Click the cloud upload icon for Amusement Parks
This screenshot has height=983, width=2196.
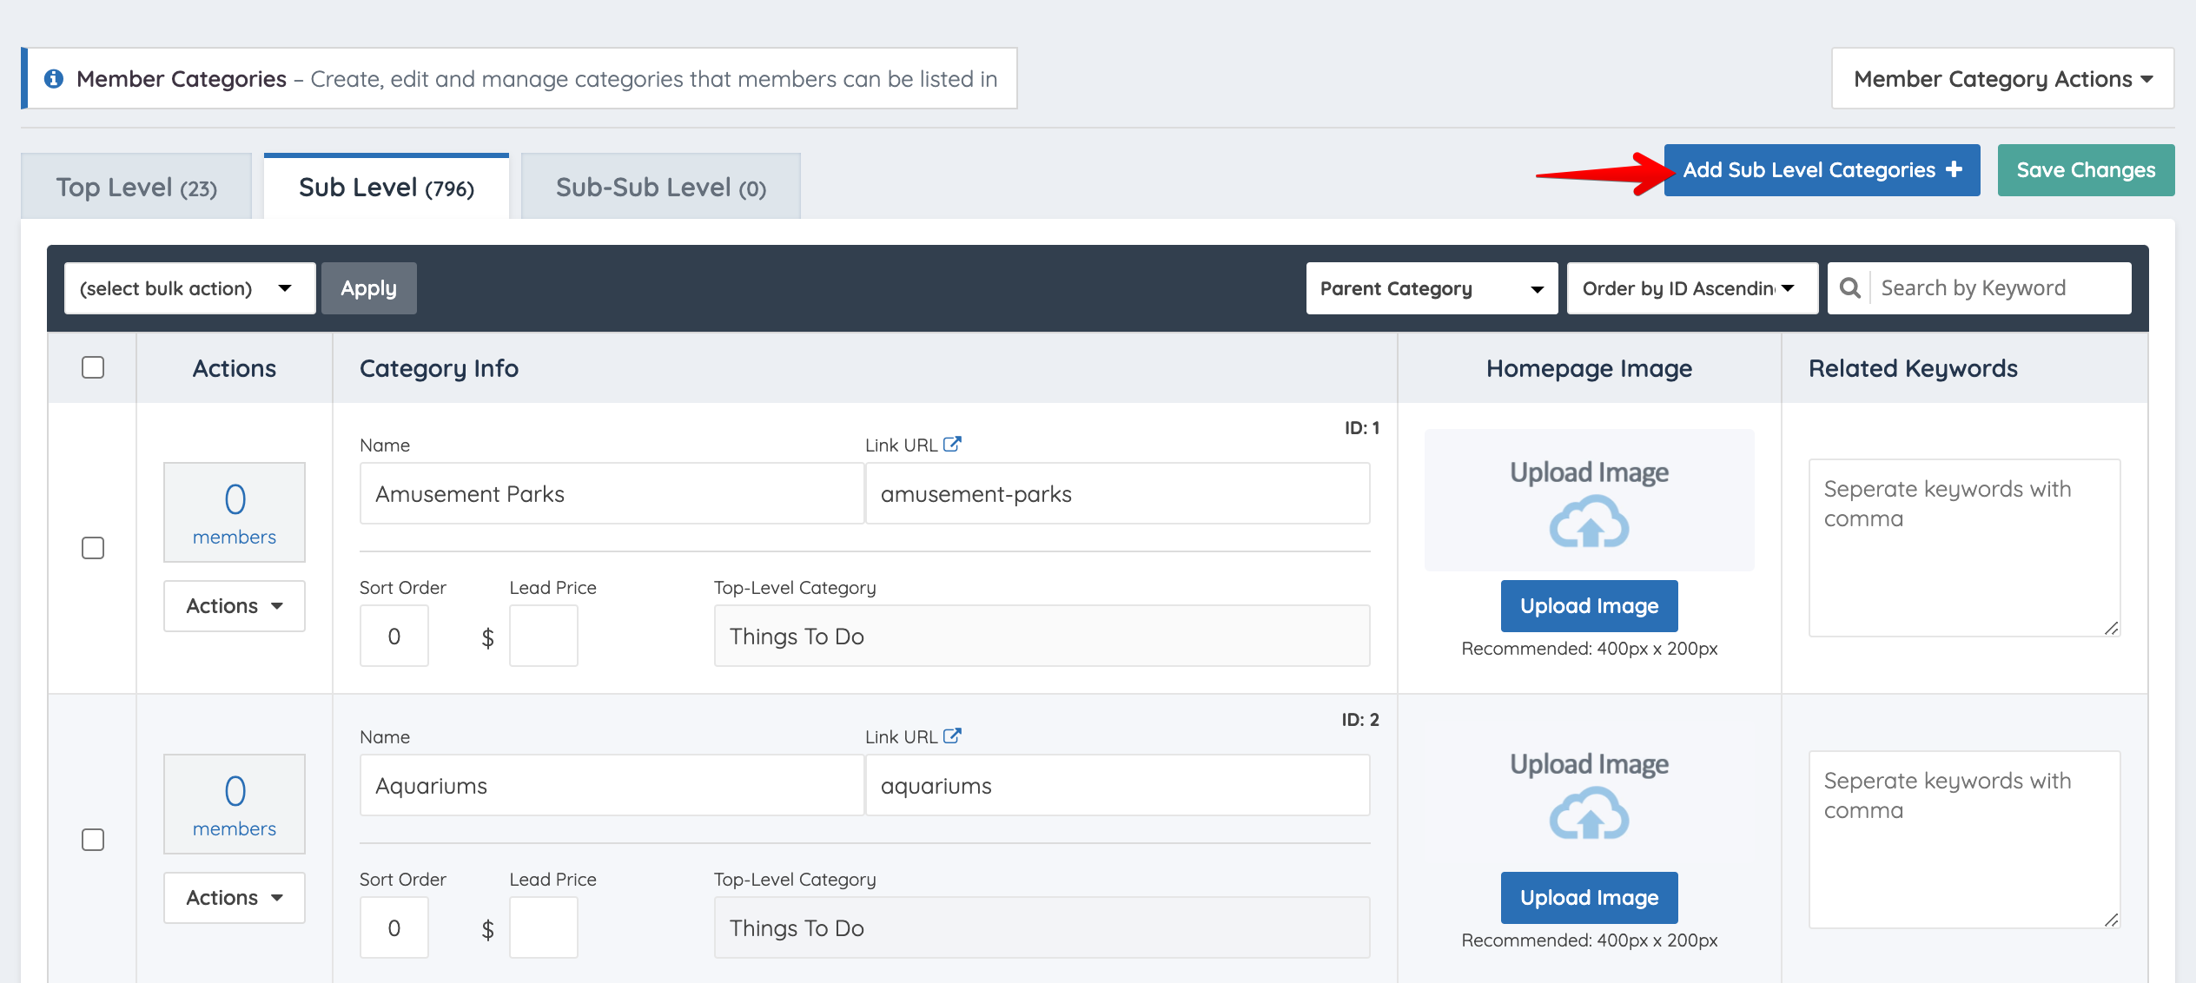click(1589, 522)
